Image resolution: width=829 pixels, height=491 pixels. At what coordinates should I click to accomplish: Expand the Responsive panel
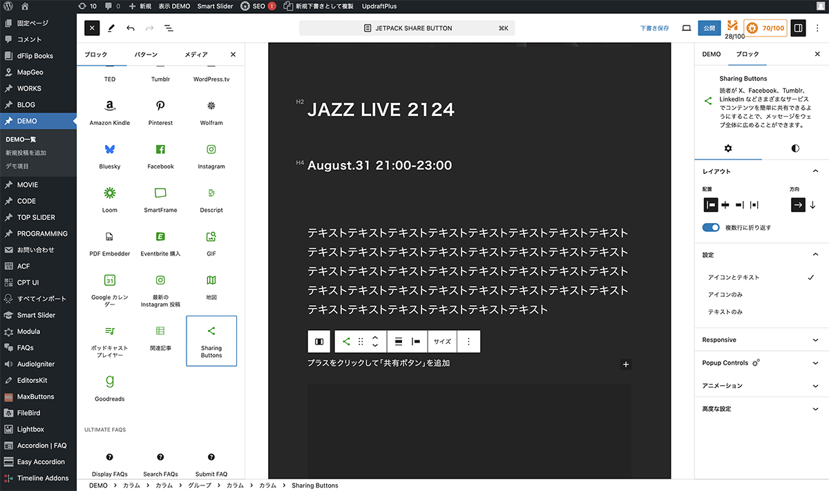(x=760, y=340)
